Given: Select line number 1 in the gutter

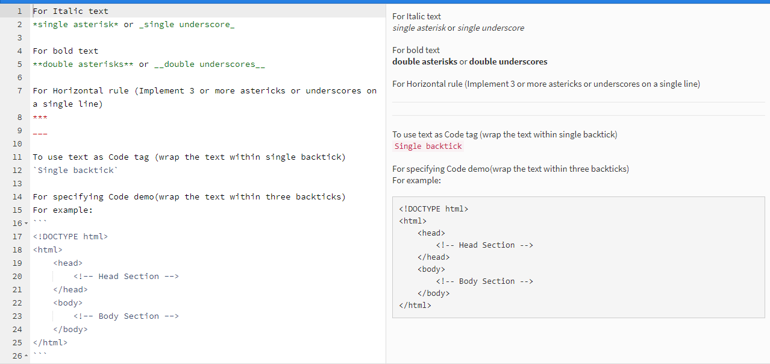Looking at the screenshot, I should [x=19, y=11].
